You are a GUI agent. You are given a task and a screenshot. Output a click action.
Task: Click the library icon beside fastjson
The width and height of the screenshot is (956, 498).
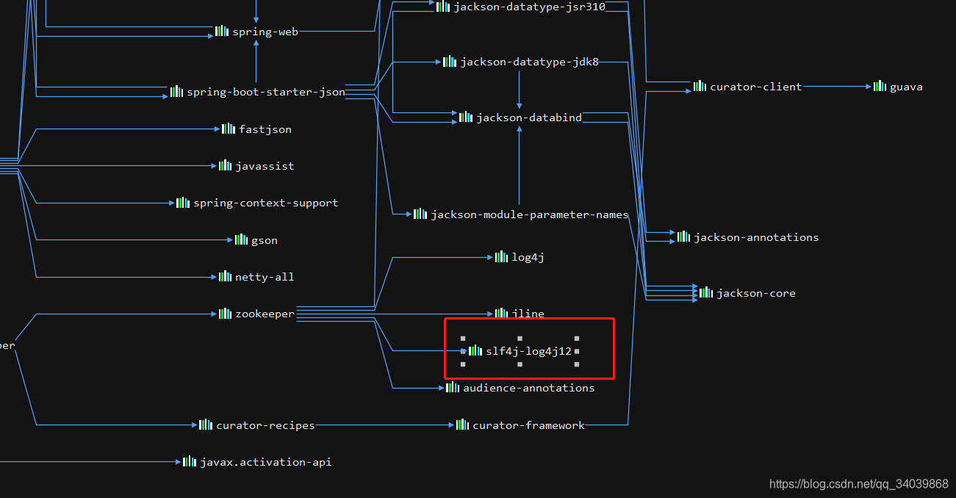229,129
